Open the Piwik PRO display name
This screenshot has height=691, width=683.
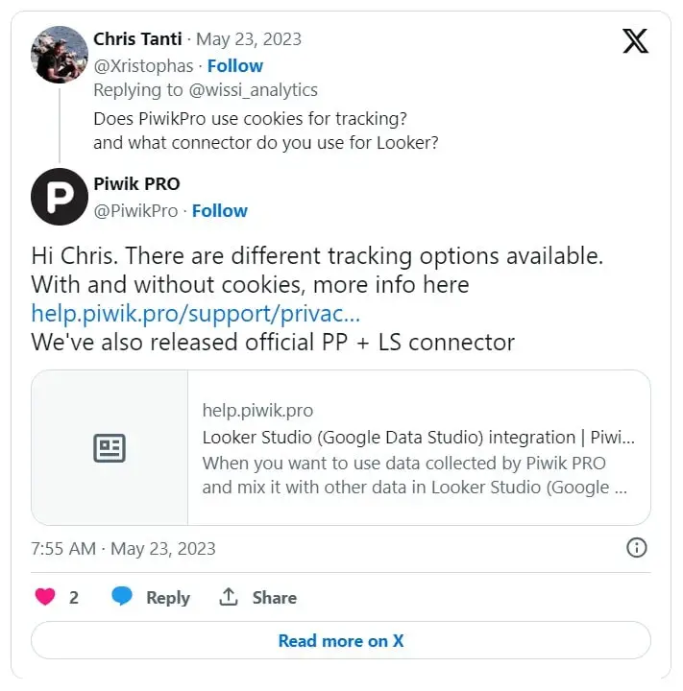[x=136, y=183]
